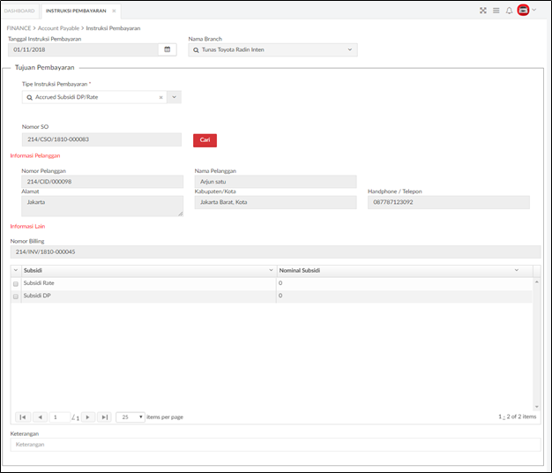Go to the last grid page

coord(105,417)
